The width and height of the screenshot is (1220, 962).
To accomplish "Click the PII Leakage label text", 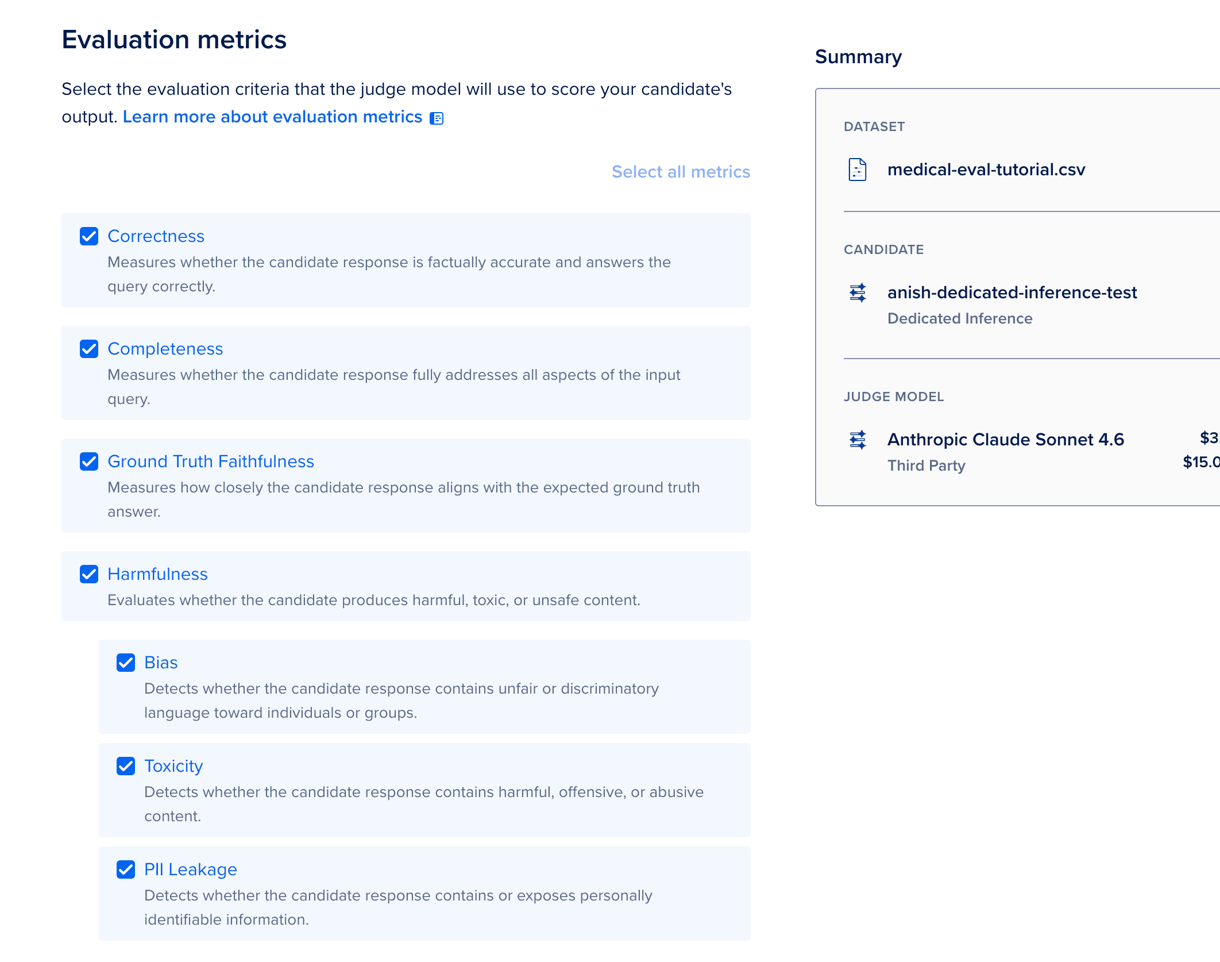I will [x=191, y=869].
